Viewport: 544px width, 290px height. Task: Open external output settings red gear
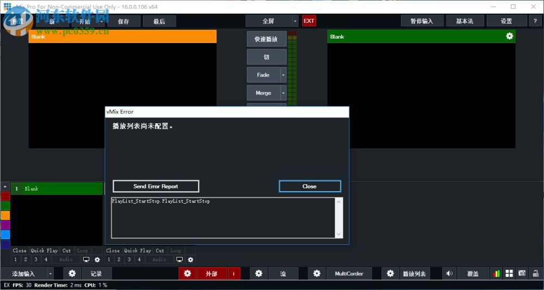click(x=188, y=273)
